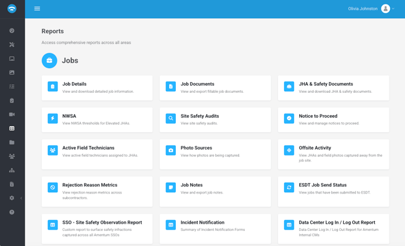Open the Site Safety Audits report

[215, 120]
